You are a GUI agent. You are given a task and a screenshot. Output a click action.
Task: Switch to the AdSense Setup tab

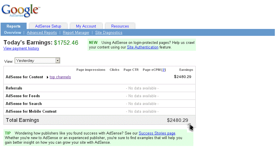point(48,26)
